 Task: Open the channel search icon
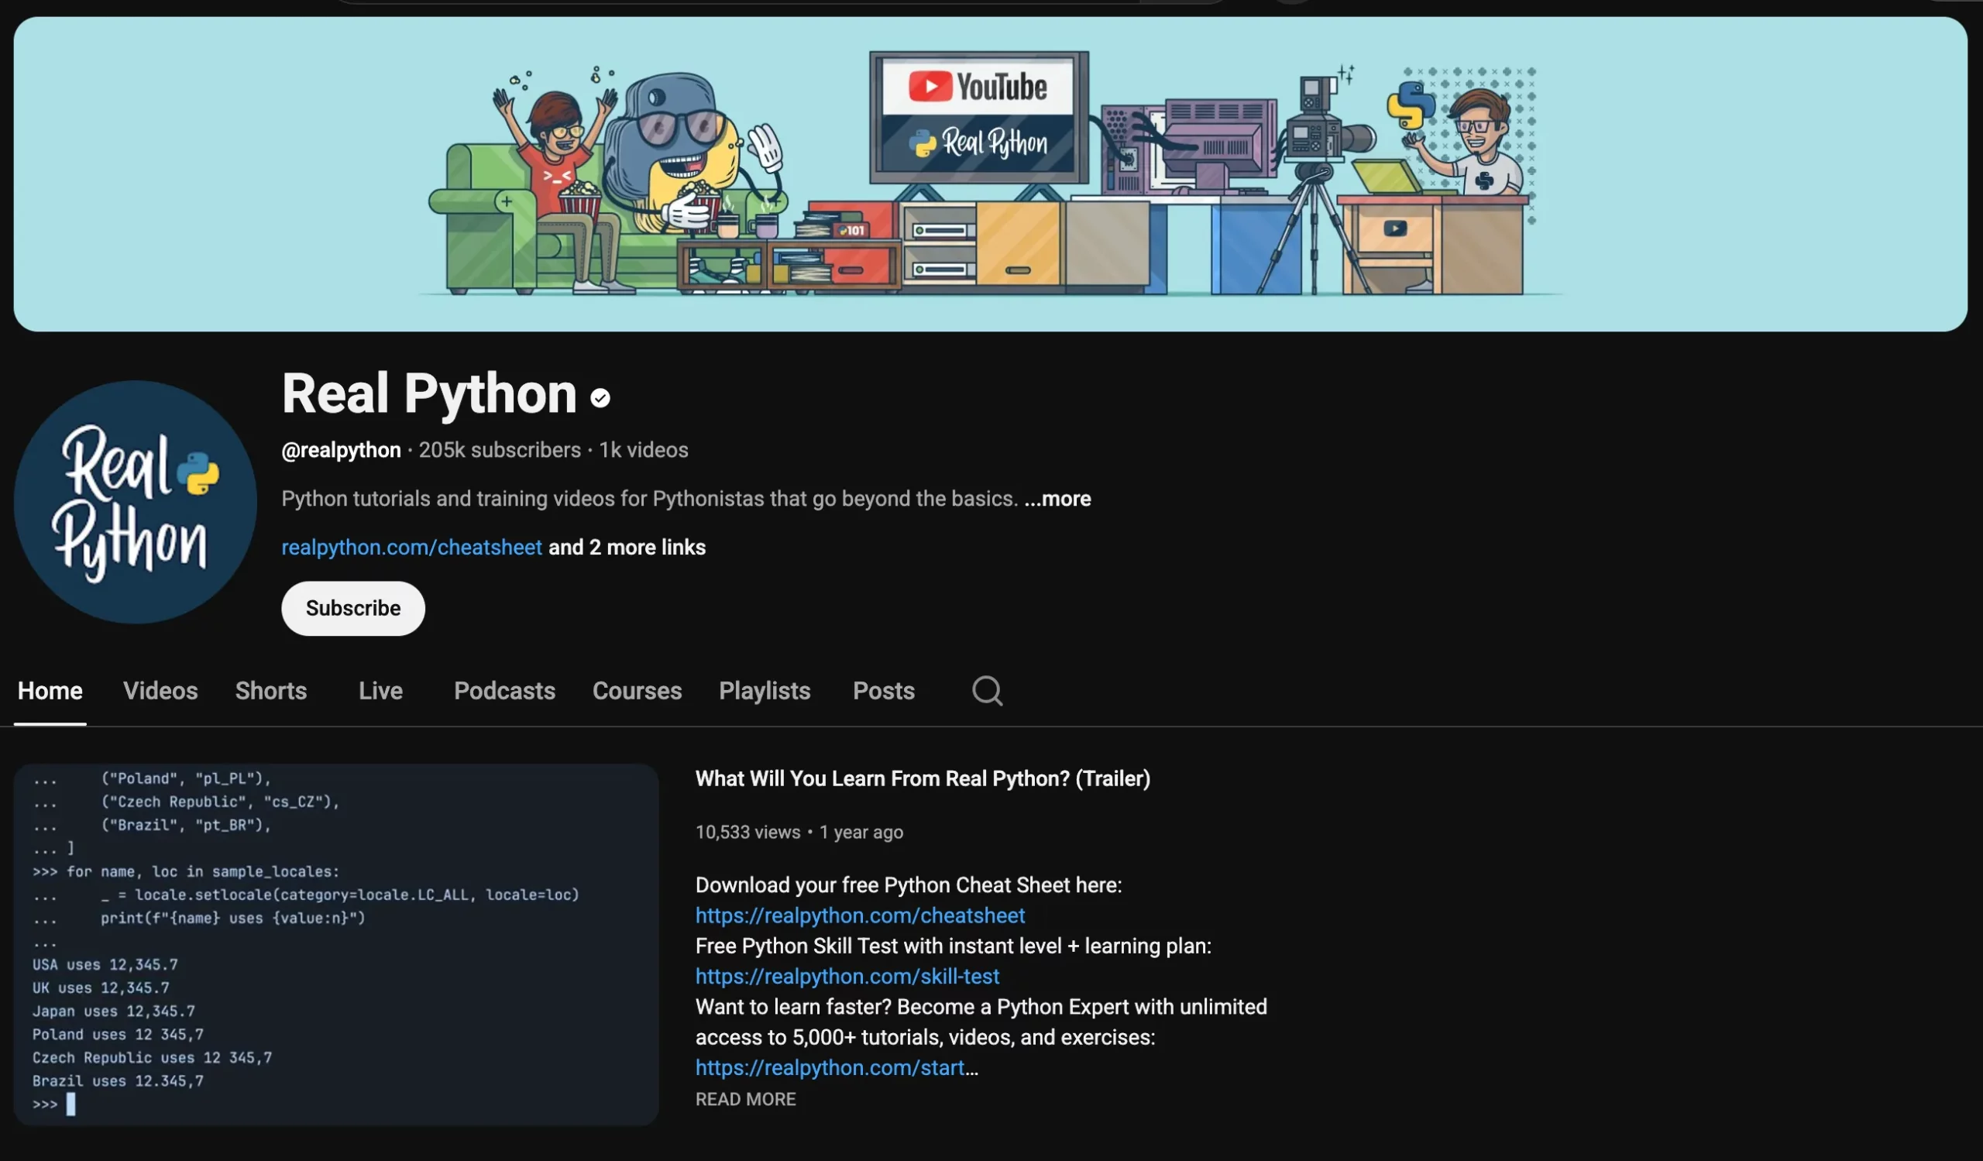(x=985, y=691)
